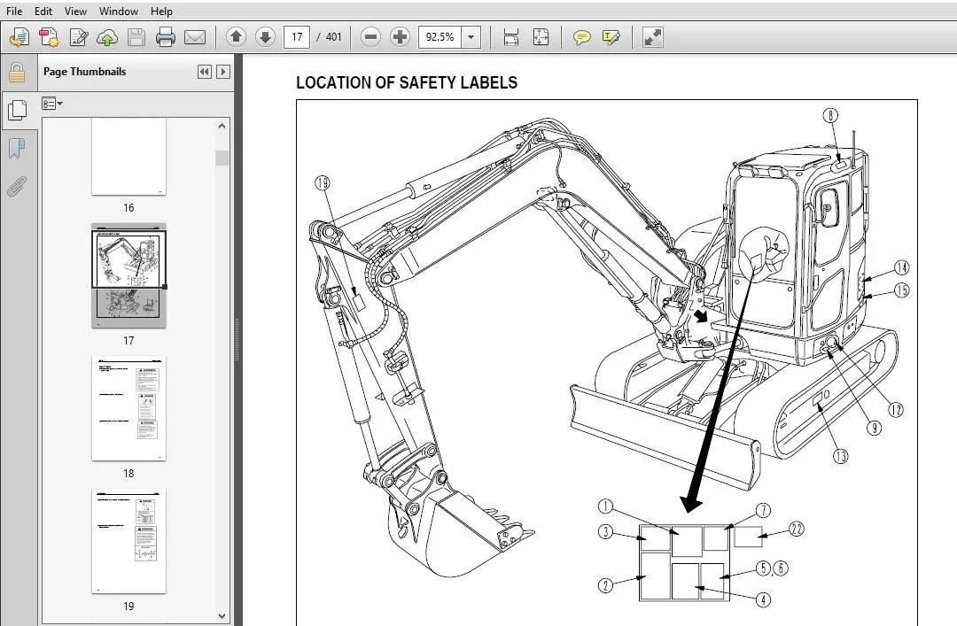Click the fit page to window icon

click(541, 37)
